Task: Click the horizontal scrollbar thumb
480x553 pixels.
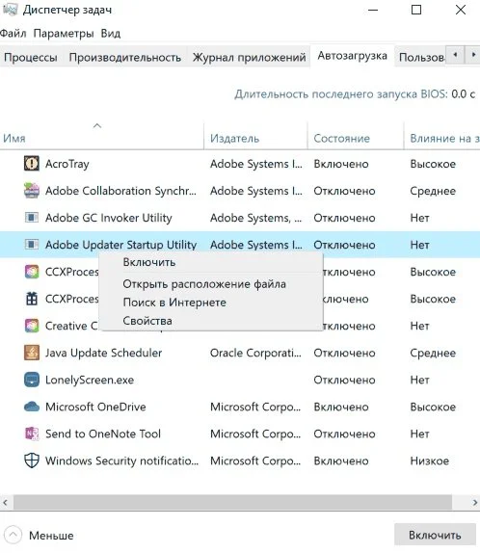Action: 233,502
